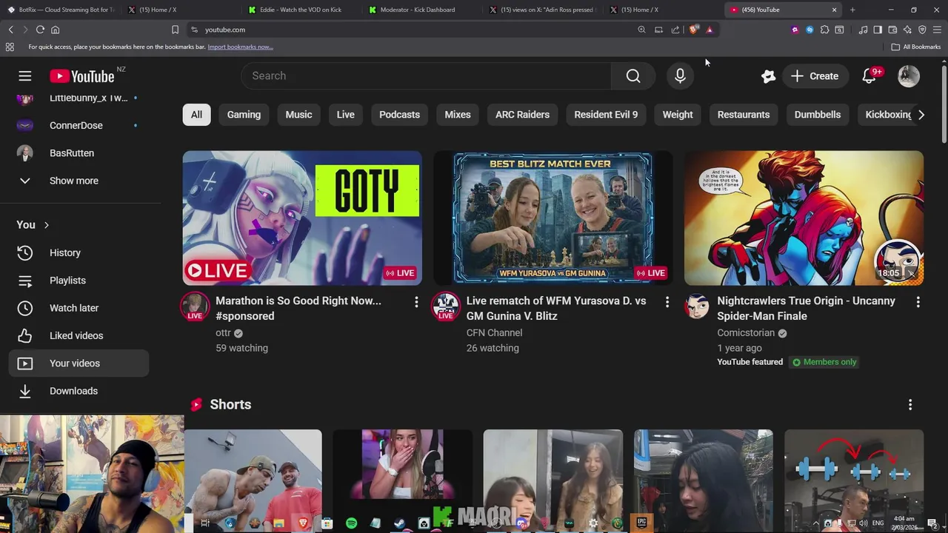Start voice search with the microphone
Image resolution: width=948 pixels, height=533 pixels.
(680, 76)
